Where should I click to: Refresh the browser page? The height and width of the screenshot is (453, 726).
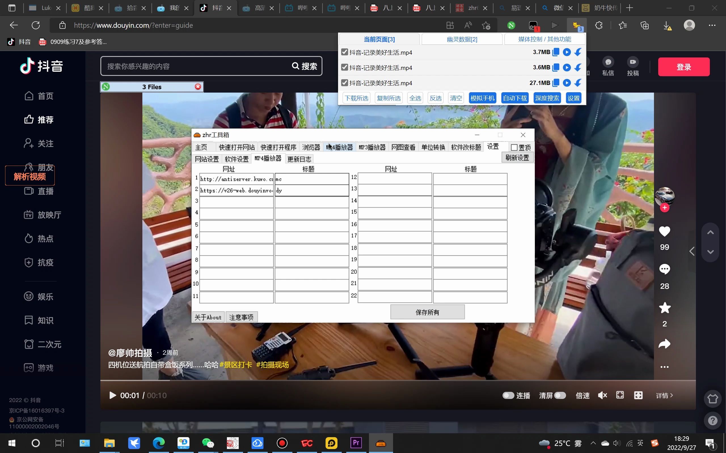click(x=36, y=25)
